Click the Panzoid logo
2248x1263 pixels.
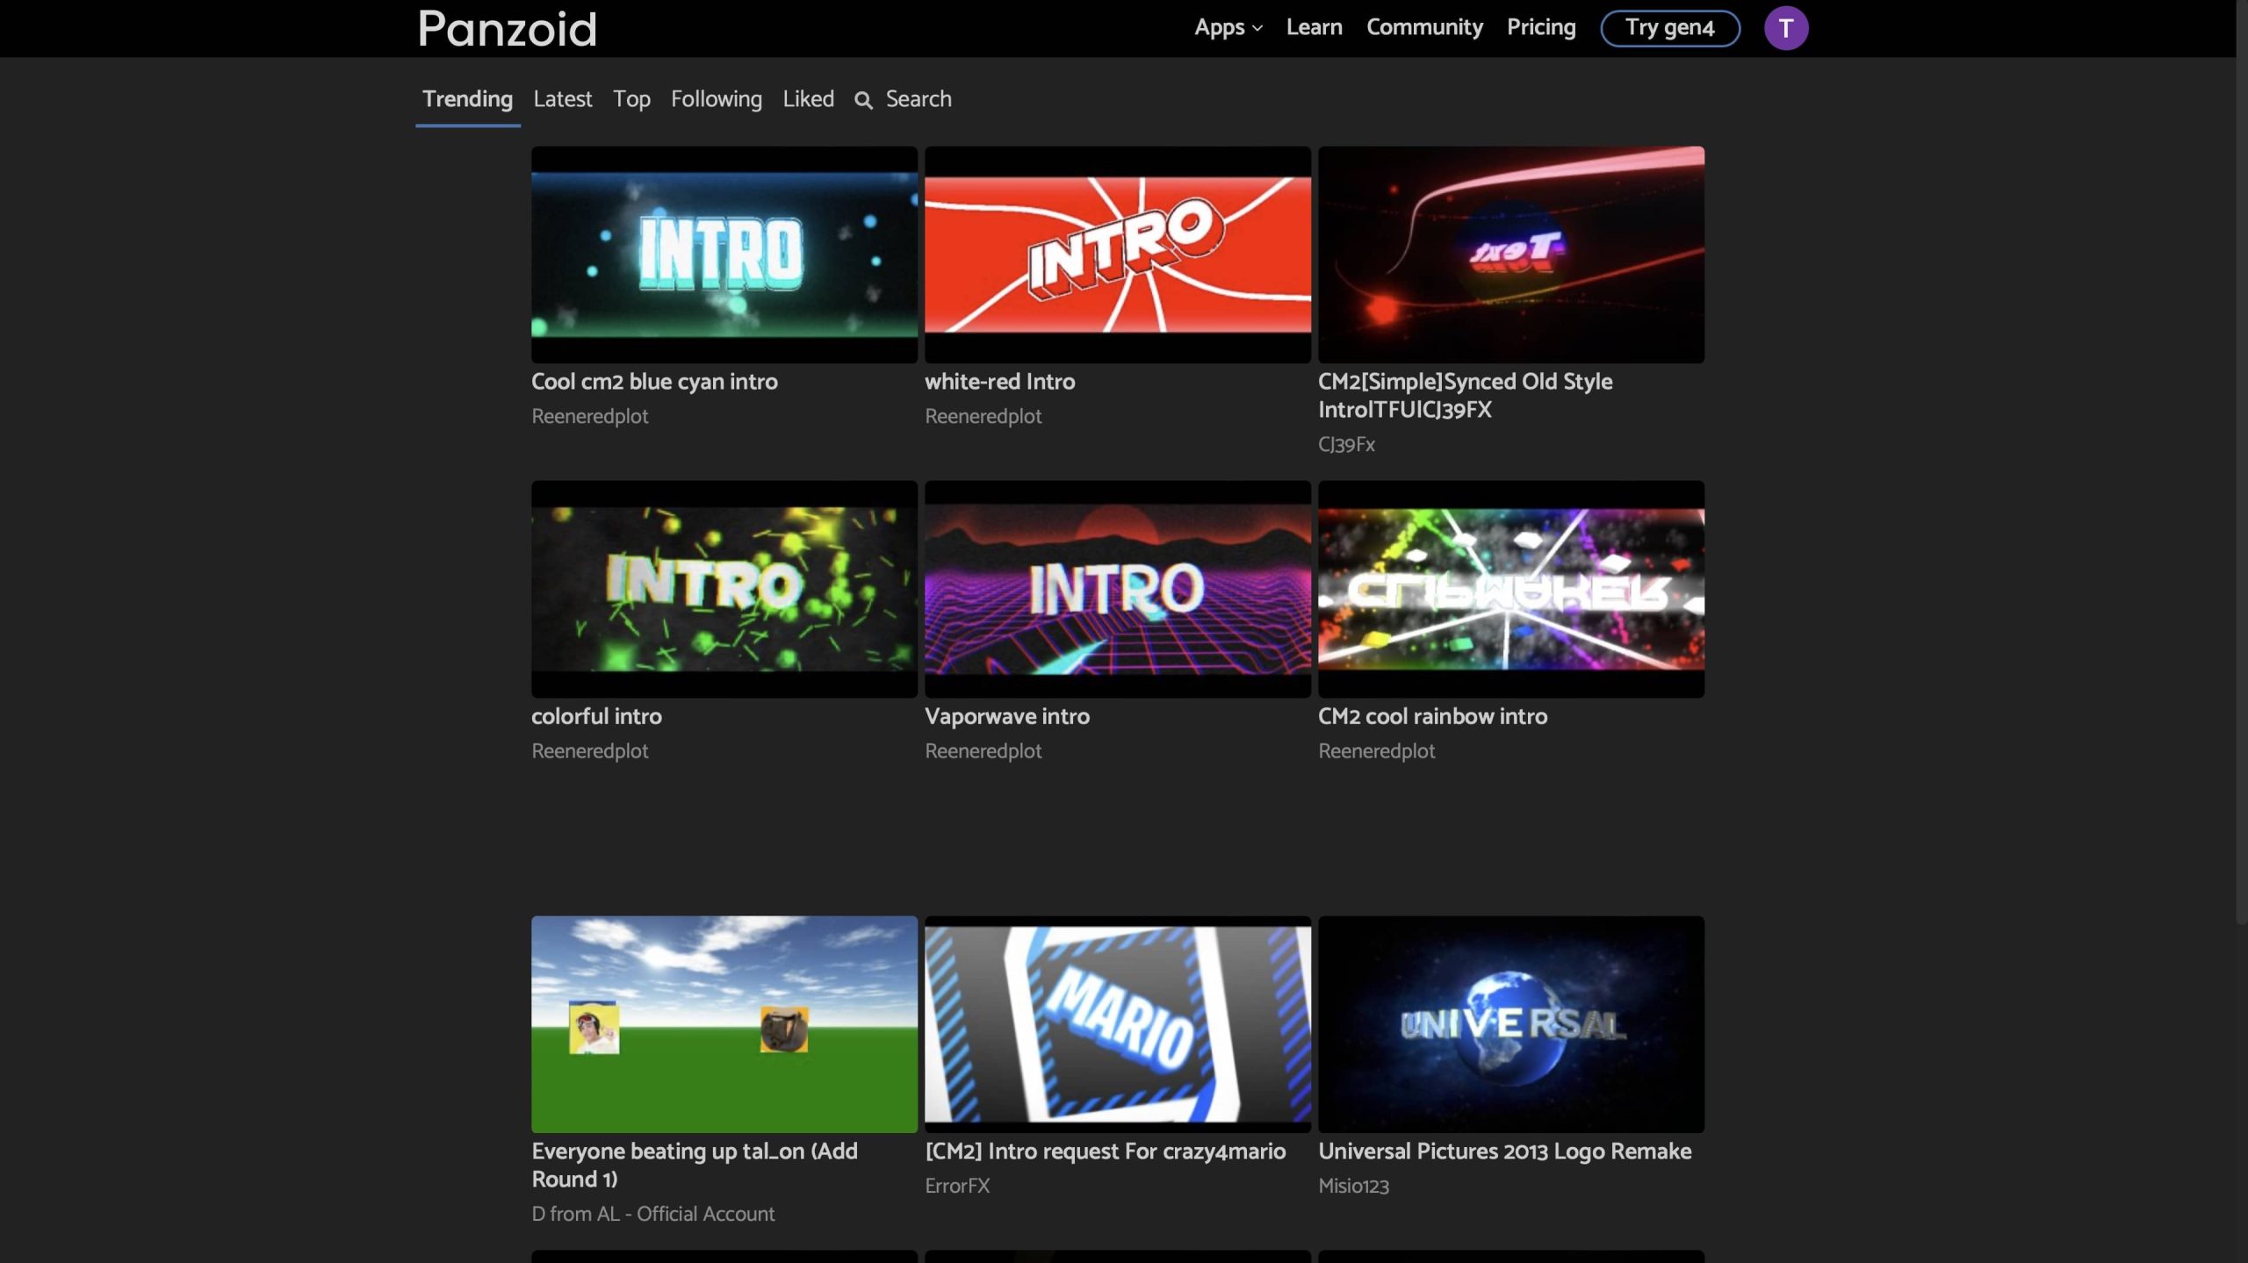point(507,28)
